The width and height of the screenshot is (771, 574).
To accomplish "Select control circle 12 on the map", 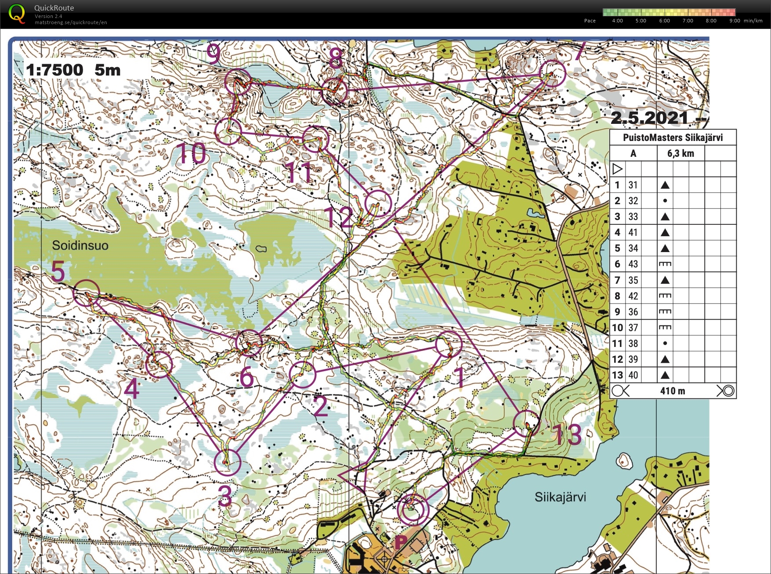I will point(378,203).
